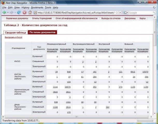Screen dimensions: 158x124
Task: Open value 104 in МУСЗН Электронный row
Action: [x=69, y=82]
